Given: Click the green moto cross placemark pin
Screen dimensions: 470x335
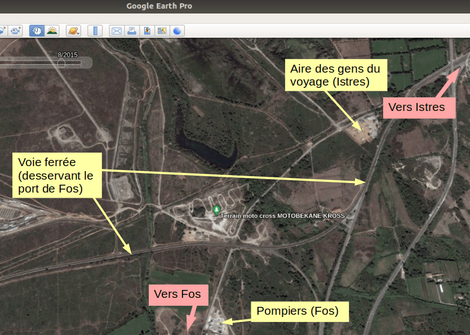Looking at the screenshot, I should click(x=216, y=210).
